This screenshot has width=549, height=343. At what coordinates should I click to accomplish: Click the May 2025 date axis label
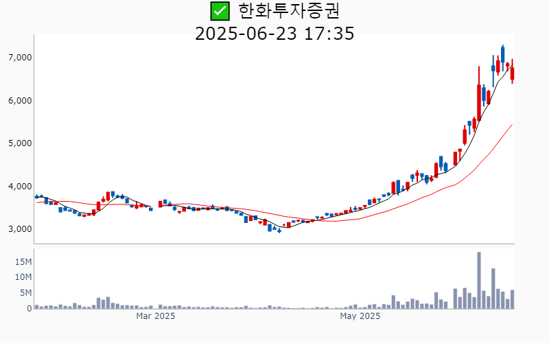(360, 316)
